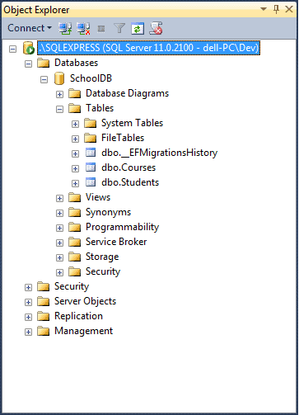Select the .\SQLEXPRESS server node
Image resolution: width=299 pixels, height=415 pixels.
click(x=148, y=48)
